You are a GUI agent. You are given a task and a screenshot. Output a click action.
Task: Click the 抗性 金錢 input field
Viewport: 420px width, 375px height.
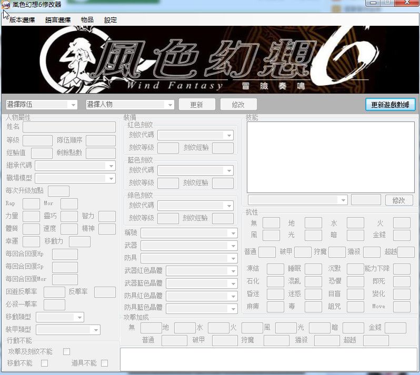tap(402, 235)
